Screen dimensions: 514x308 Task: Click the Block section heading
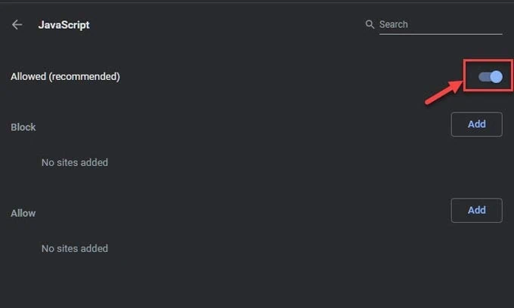(23, 127)
